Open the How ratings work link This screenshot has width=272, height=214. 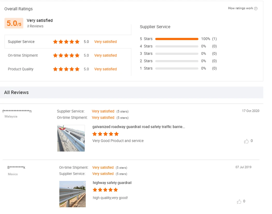(240, 8)
